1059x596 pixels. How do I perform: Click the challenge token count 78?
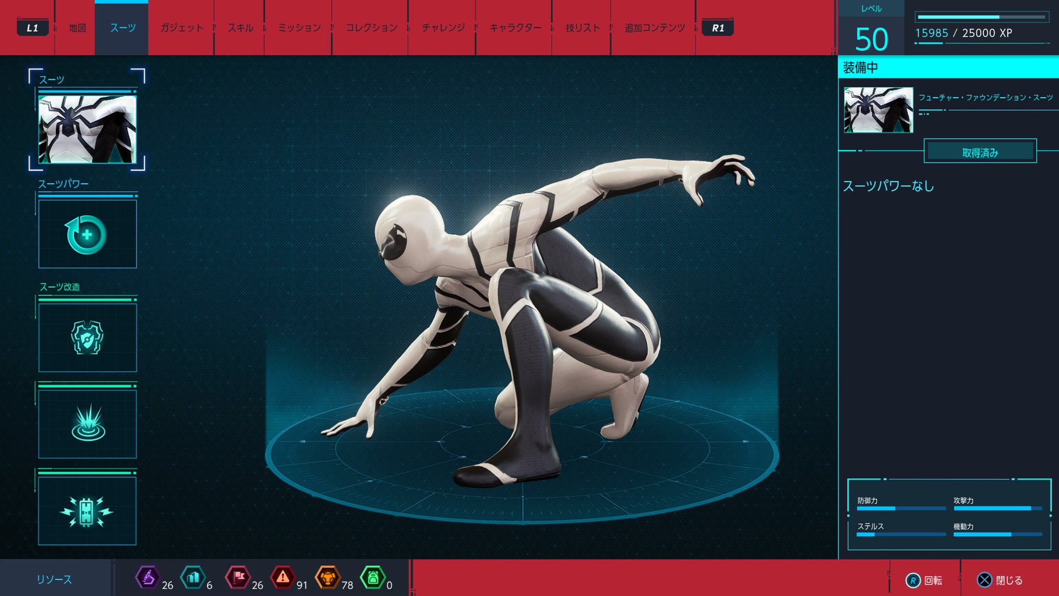(x=347, y=585)
